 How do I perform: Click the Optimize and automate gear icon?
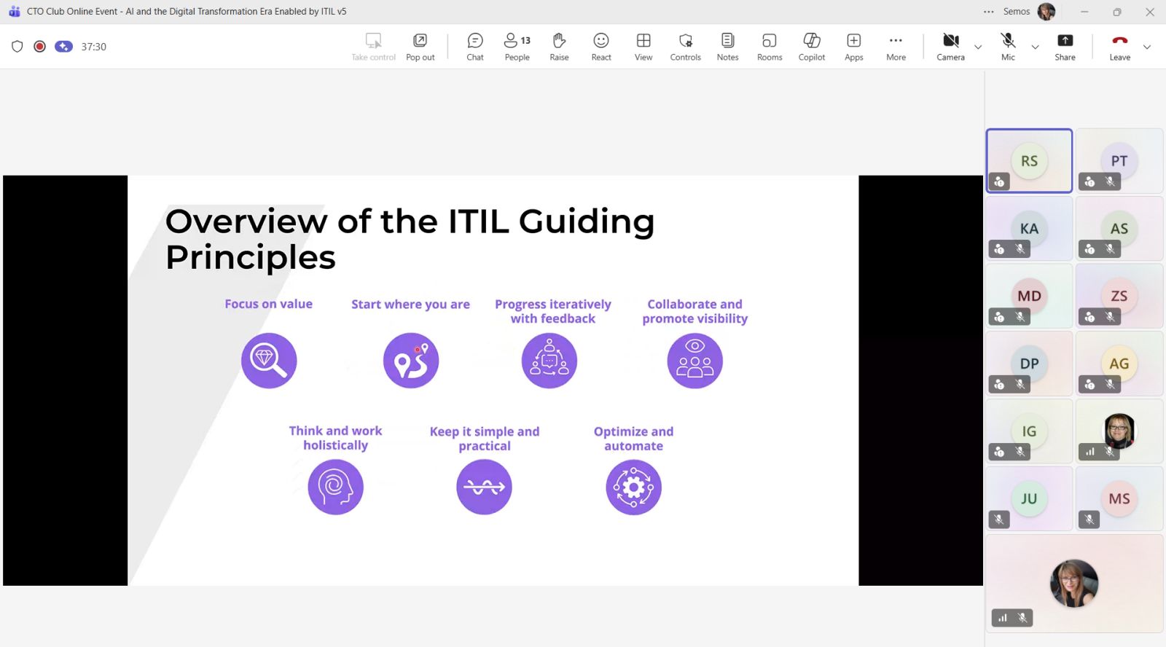(634, 487)
